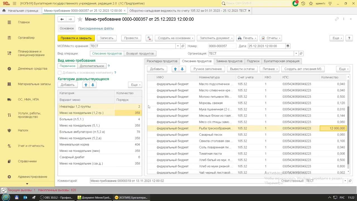The width and height of the screenshot is (357, 201).
Task: Click the back navigation arrow
Action: 62,19
